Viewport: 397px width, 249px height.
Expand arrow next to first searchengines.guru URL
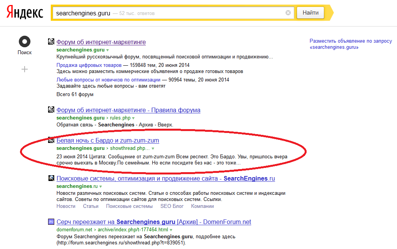click(108, 50)
